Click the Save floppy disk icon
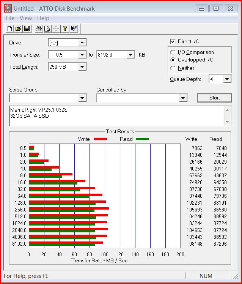The width and height of the screenshot is (242, 284). tap(27, 28)
